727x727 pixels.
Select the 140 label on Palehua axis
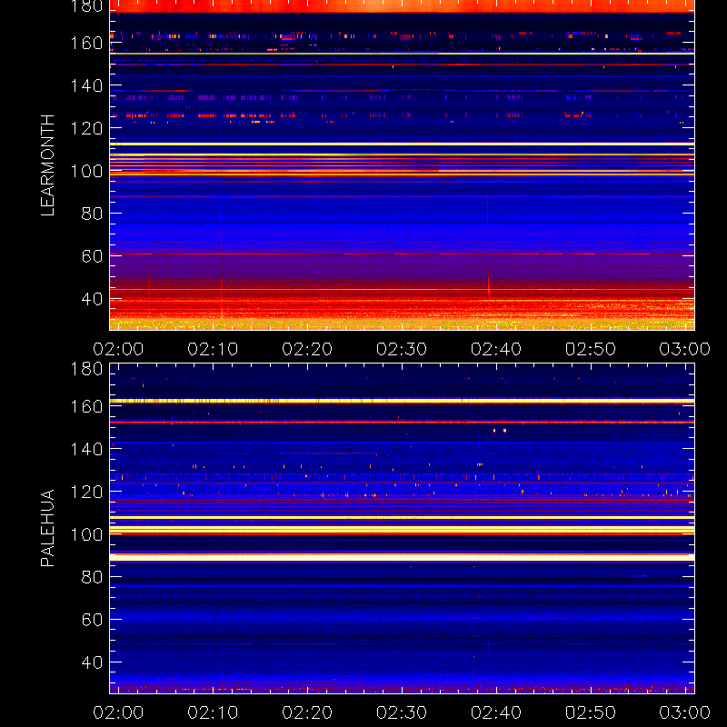pyautogui.click(x=86, y=449)
